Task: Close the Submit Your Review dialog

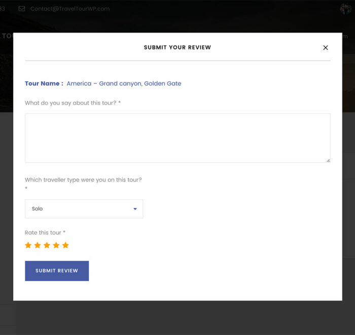Action: click(x=326, y=48)
